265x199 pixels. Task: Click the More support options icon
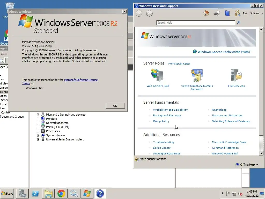click(x=137, y=159)
